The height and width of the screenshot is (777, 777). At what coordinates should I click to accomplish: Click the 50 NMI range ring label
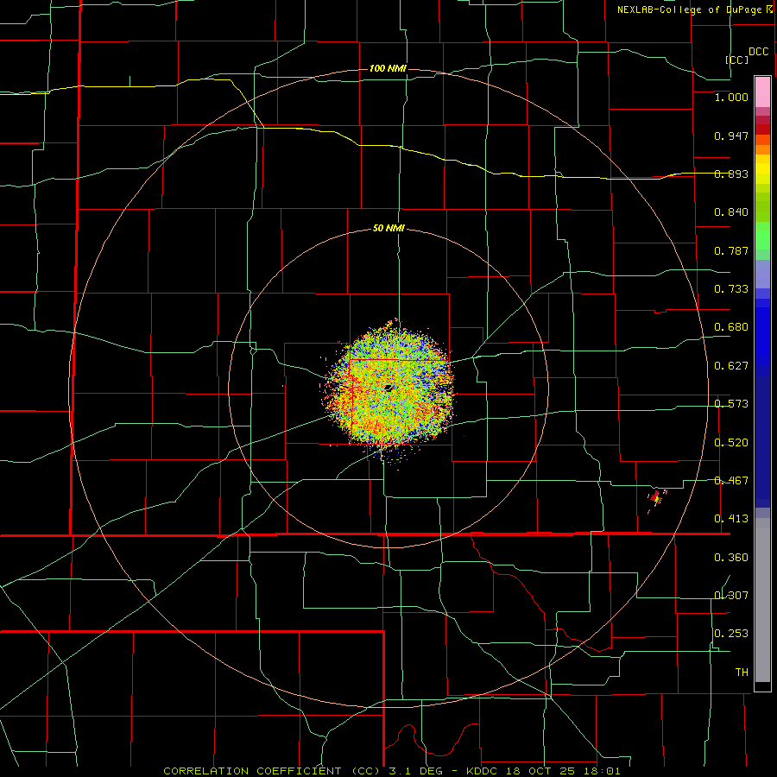[388, 228]
